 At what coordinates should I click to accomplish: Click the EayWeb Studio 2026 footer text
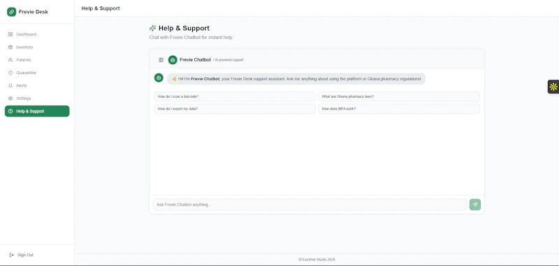click(317, 260)
